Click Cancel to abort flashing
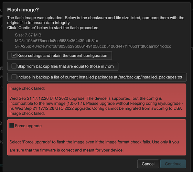 148,164
